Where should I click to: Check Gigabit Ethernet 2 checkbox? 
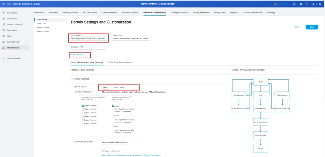pyautogui.click(x=83, y=113)
